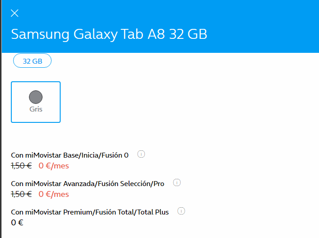Click the Gris color name label
This screenshot has width=319, height=238.
pyautogui.click(x=36, y=109)
